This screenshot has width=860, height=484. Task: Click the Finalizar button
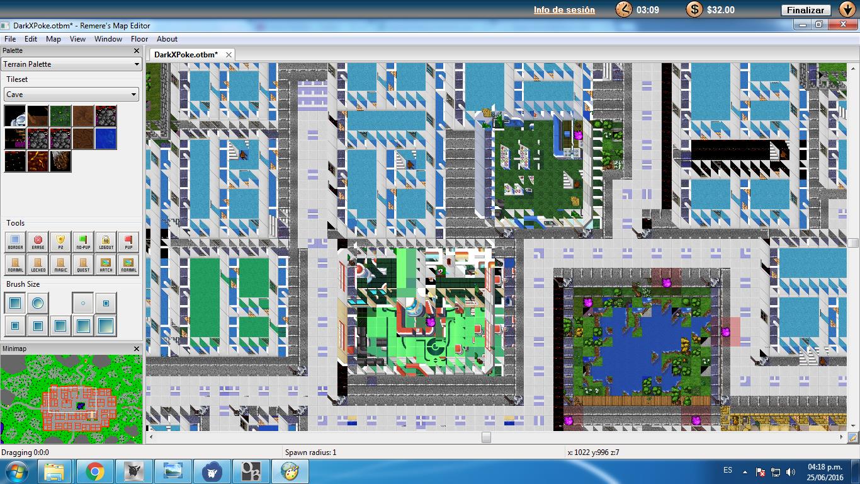click(x=806, y=10)
